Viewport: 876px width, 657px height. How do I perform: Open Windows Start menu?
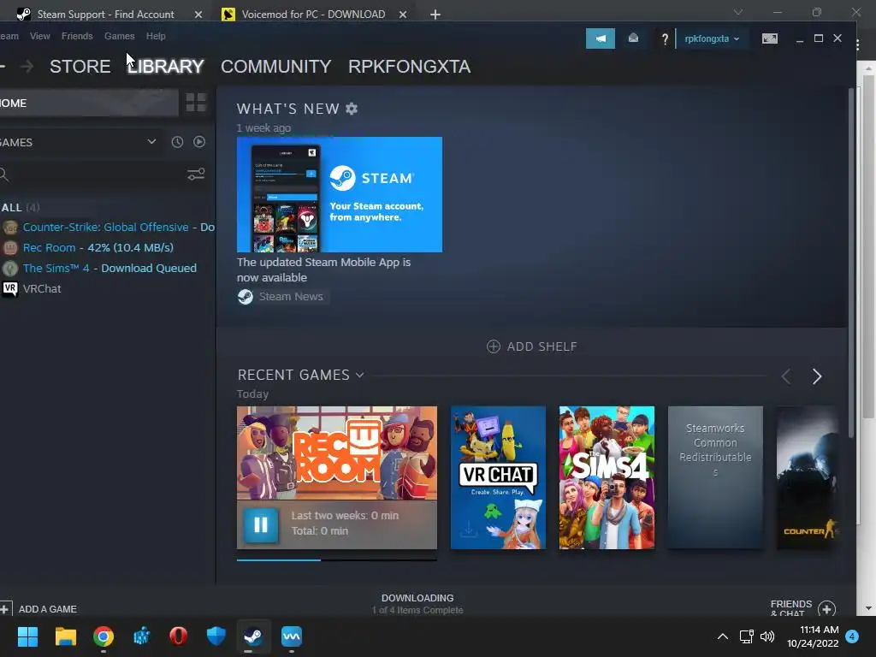[x=27, y=636]
